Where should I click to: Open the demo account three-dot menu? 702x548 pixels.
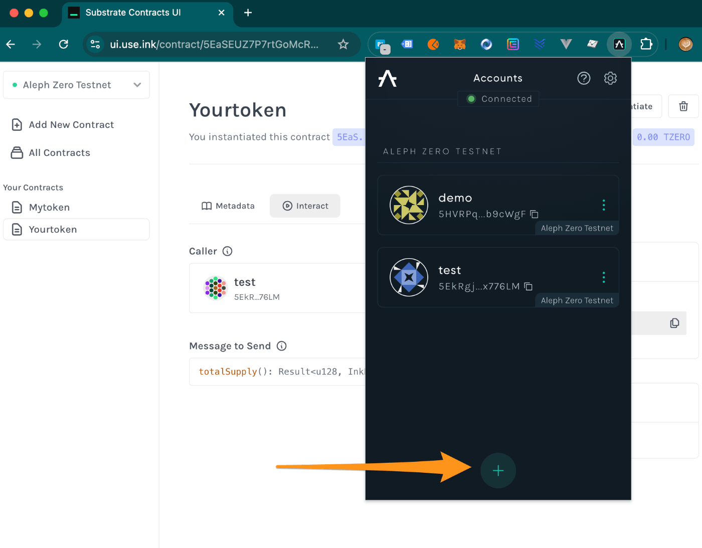pyautogui.click(x=604, y=205)
